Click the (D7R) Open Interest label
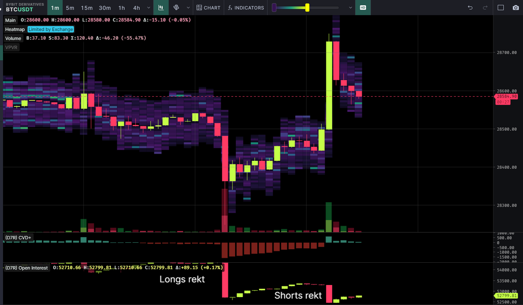The width and height of the screenshot is (523, 305). click(27, 268)
